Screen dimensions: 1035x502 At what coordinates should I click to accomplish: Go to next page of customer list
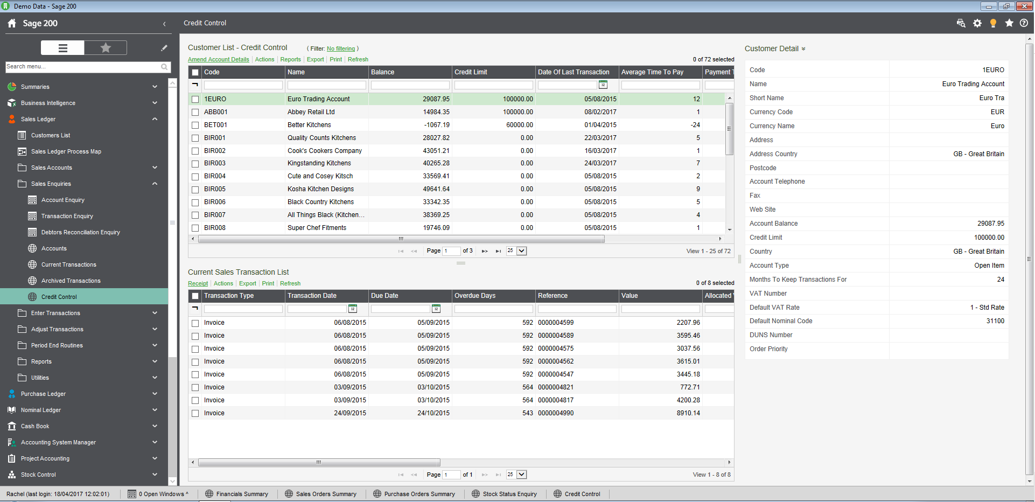click(x=485, y=251)
